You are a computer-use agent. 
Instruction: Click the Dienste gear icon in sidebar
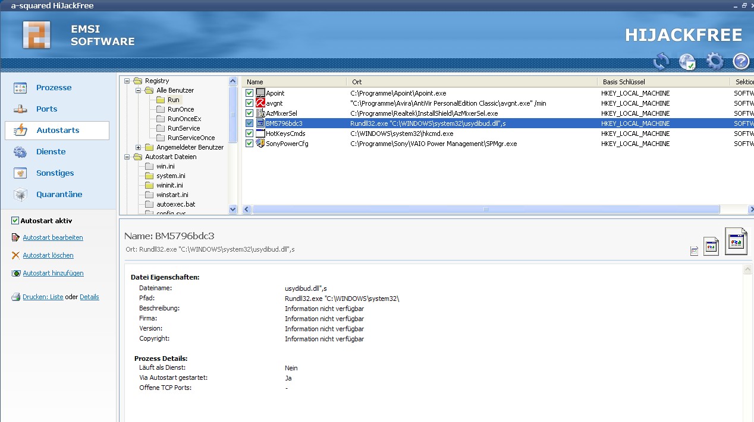[20, 152]
